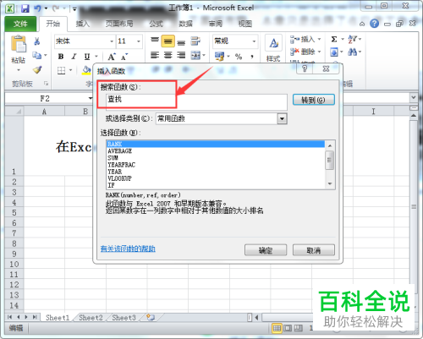Expand the Name Box dropdown
The height and width of the screenshot is (339, 423).
(91, 98)
